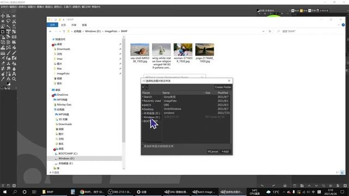The height and width of the screenshot is (196, 349).
Task: Click imageFoto in address breadcrumb
Action: [111, 32]
